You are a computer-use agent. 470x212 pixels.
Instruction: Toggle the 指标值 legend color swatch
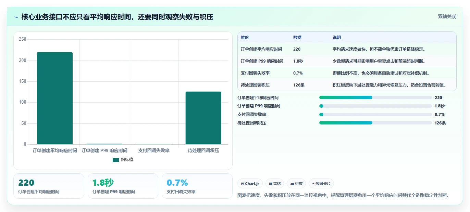pyautogui.click(x=116, y=160)
